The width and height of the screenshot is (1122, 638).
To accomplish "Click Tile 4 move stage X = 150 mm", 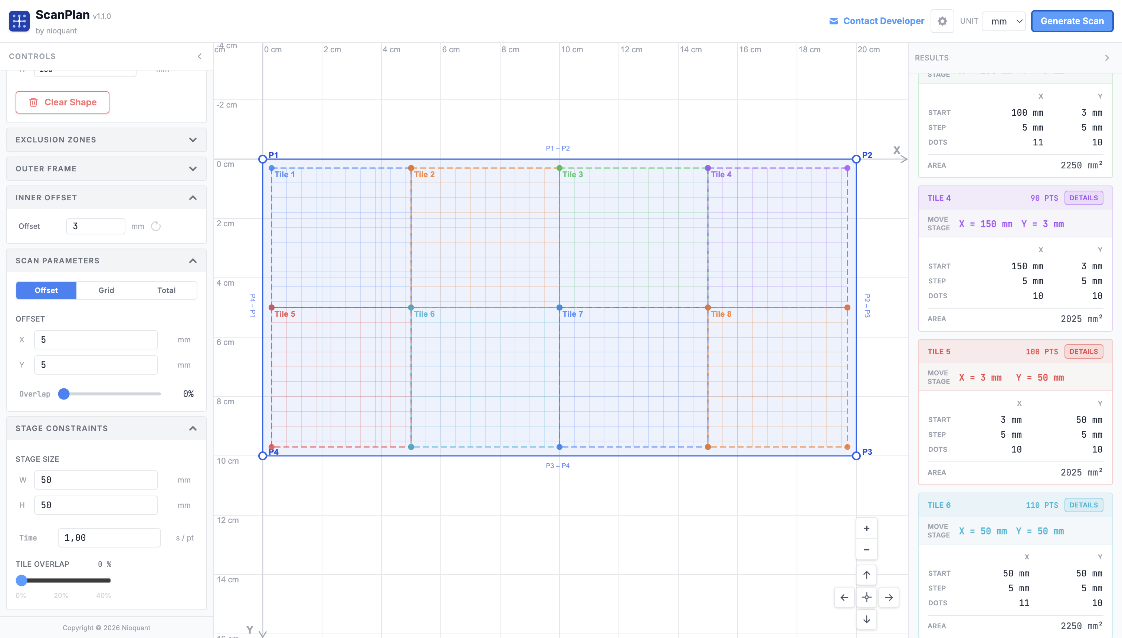I will (986, 224).
